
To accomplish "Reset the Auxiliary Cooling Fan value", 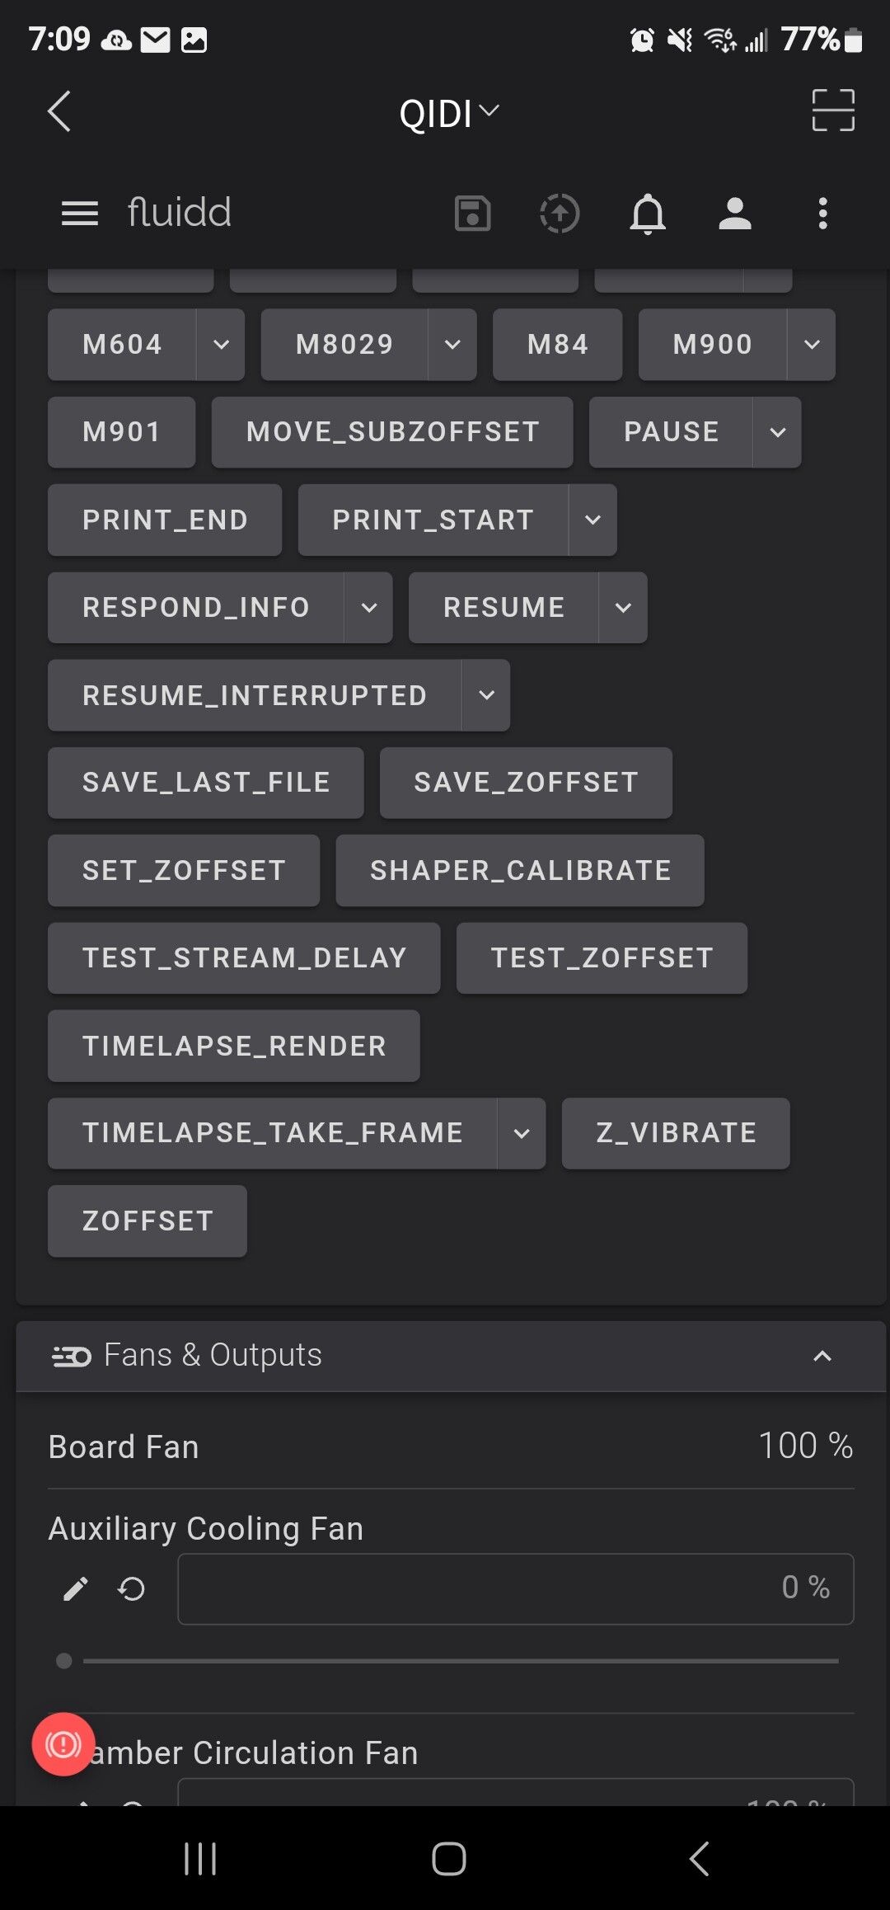I will click(132, 1588).
